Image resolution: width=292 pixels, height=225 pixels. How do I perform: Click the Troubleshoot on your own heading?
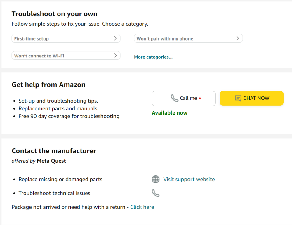[55, 14]
